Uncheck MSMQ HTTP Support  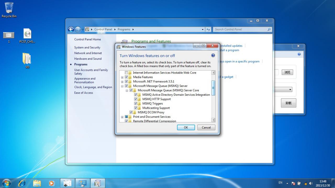pos(136,99)
